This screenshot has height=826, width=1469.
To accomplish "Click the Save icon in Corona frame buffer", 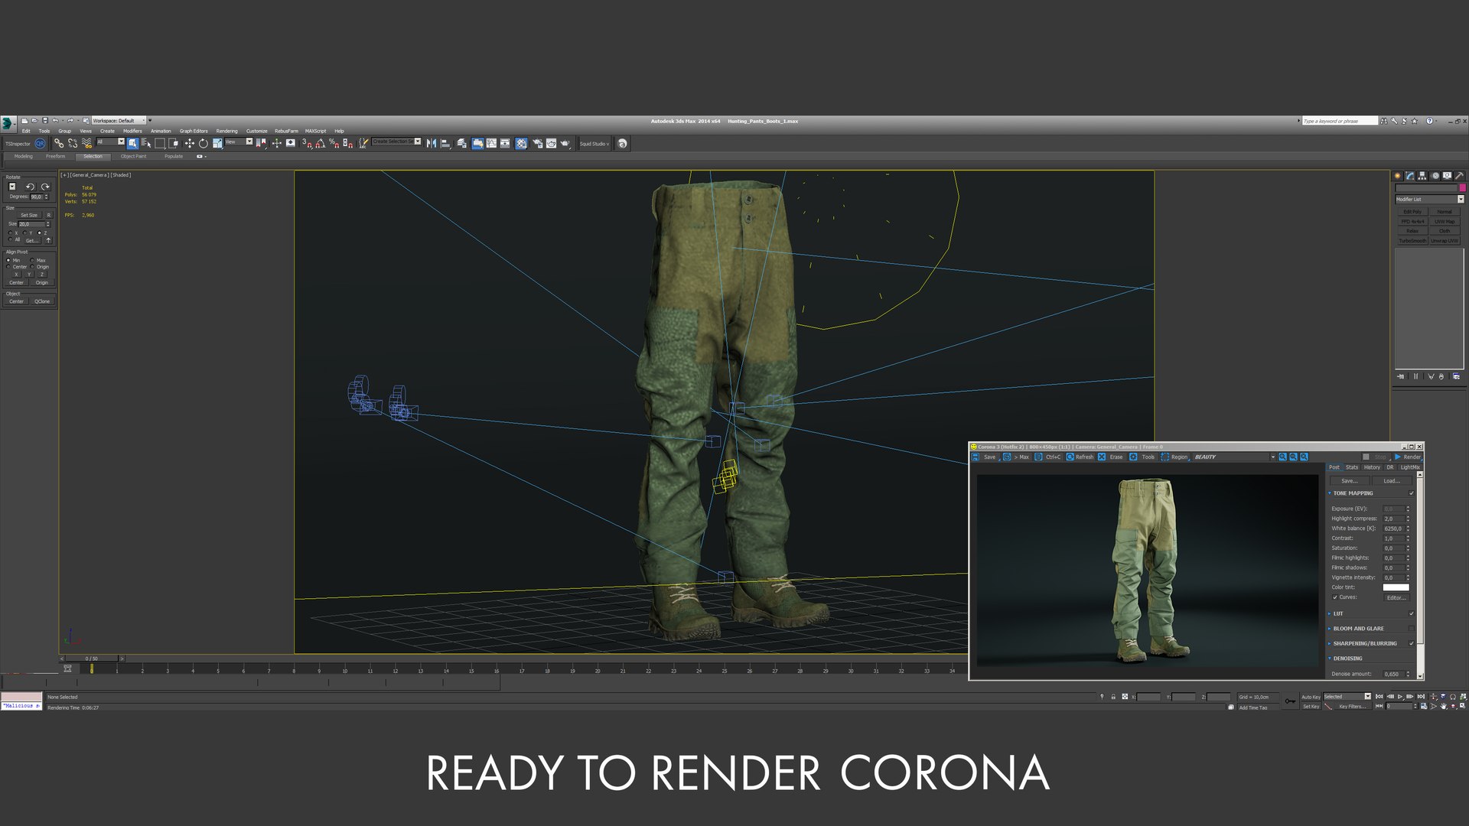I will (976, 457).
